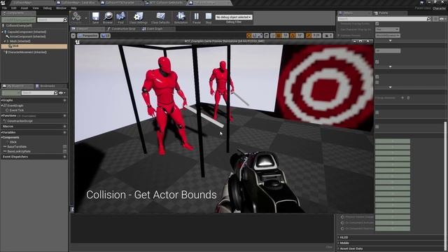448x252 pixels.
Task: Select the Stick component row
Action: [34, 46]
